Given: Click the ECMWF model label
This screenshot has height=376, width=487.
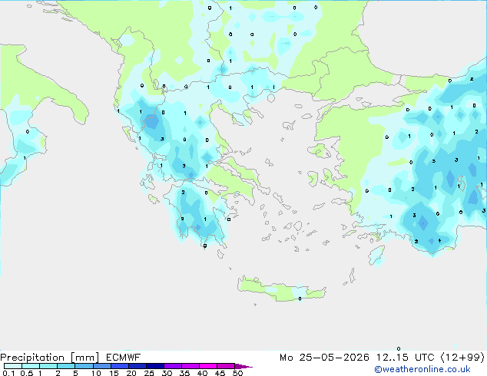Looking at the screenshot, I should click(x=124, y=358).
